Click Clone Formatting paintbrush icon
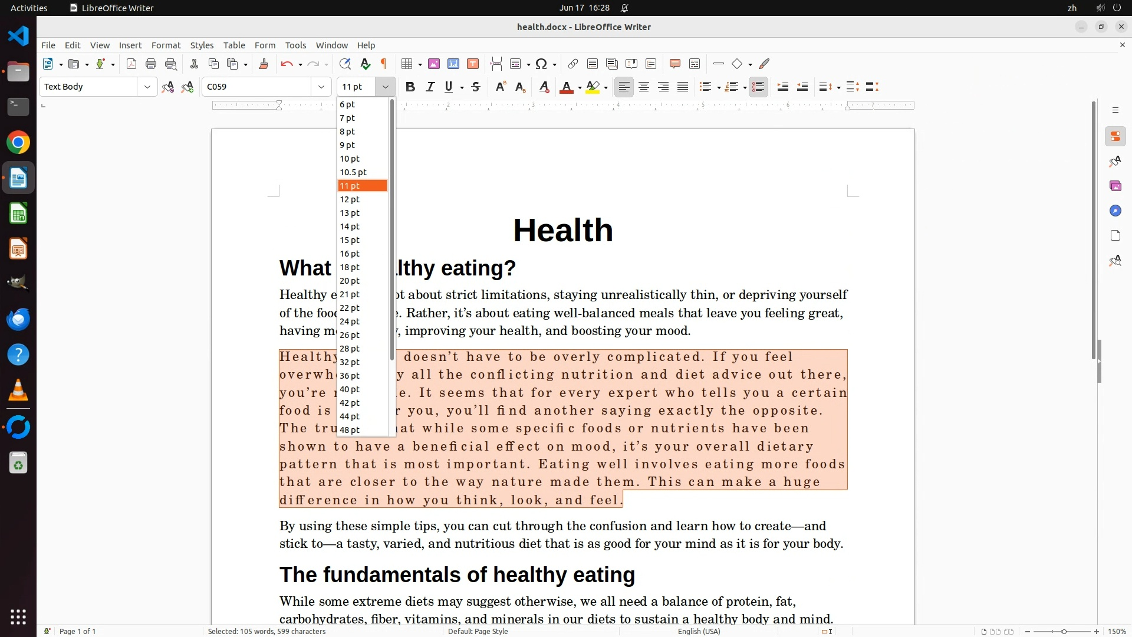 click(x=264, y=64)
